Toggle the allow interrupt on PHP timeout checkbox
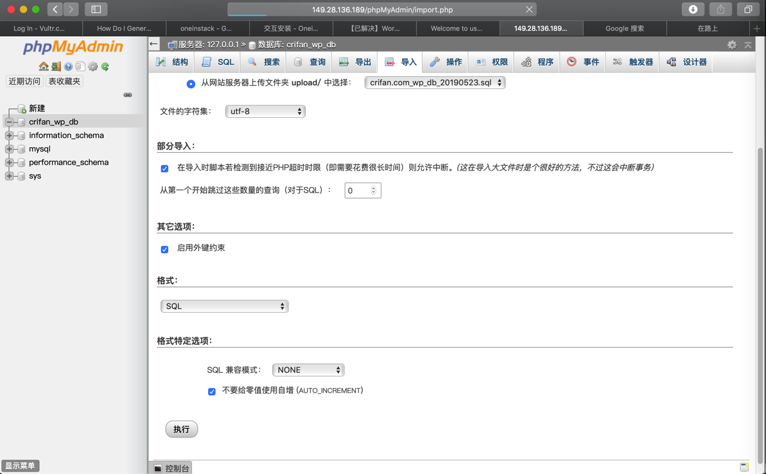Screen dimensions: 766x474 164,168
